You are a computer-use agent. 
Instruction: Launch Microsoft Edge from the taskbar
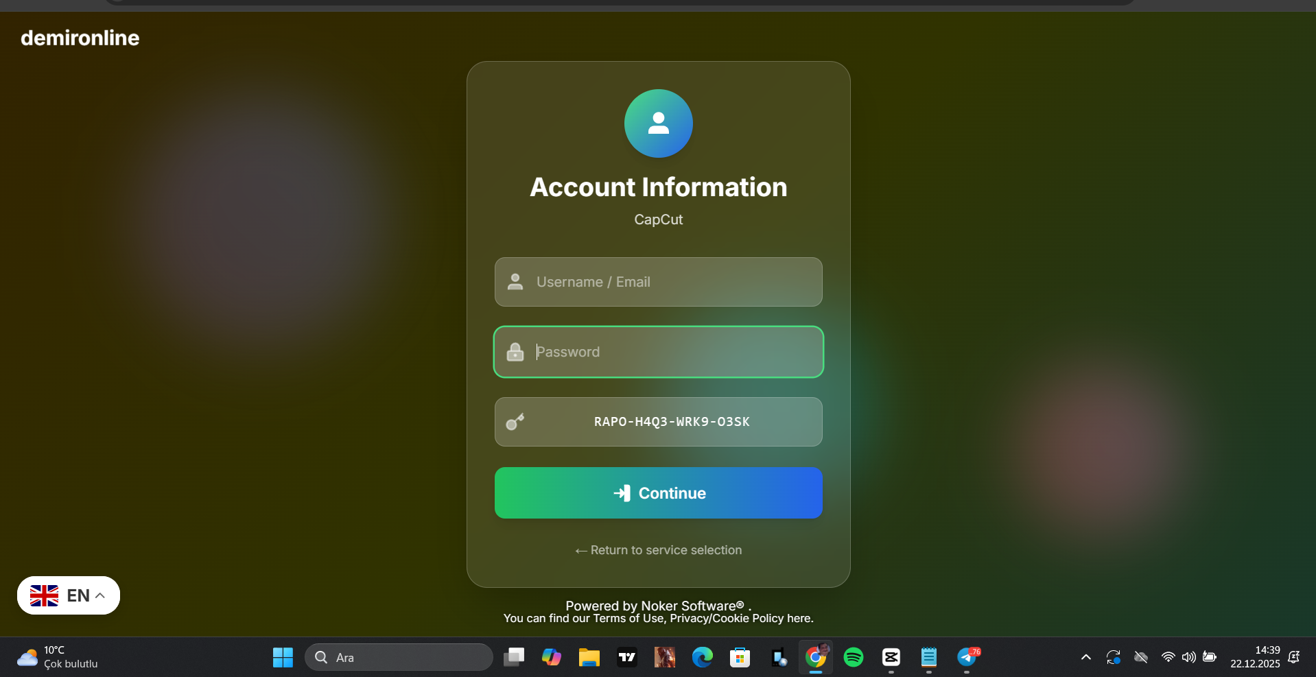pyautogui.click(x=703, y=657)
